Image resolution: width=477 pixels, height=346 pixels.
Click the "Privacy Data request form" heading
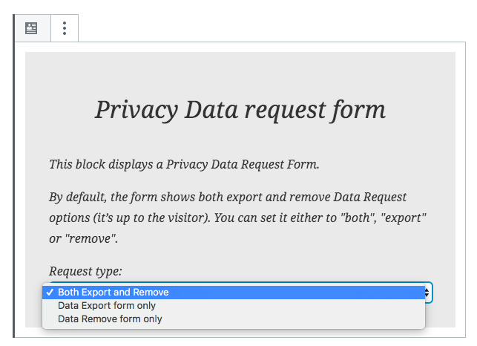(x=240, y=110)
